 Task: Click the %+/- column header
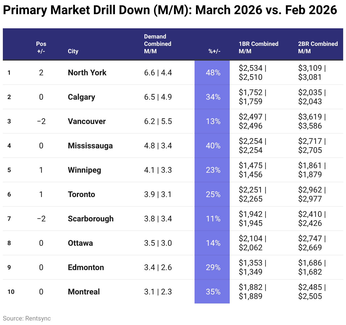coord(214,51)
